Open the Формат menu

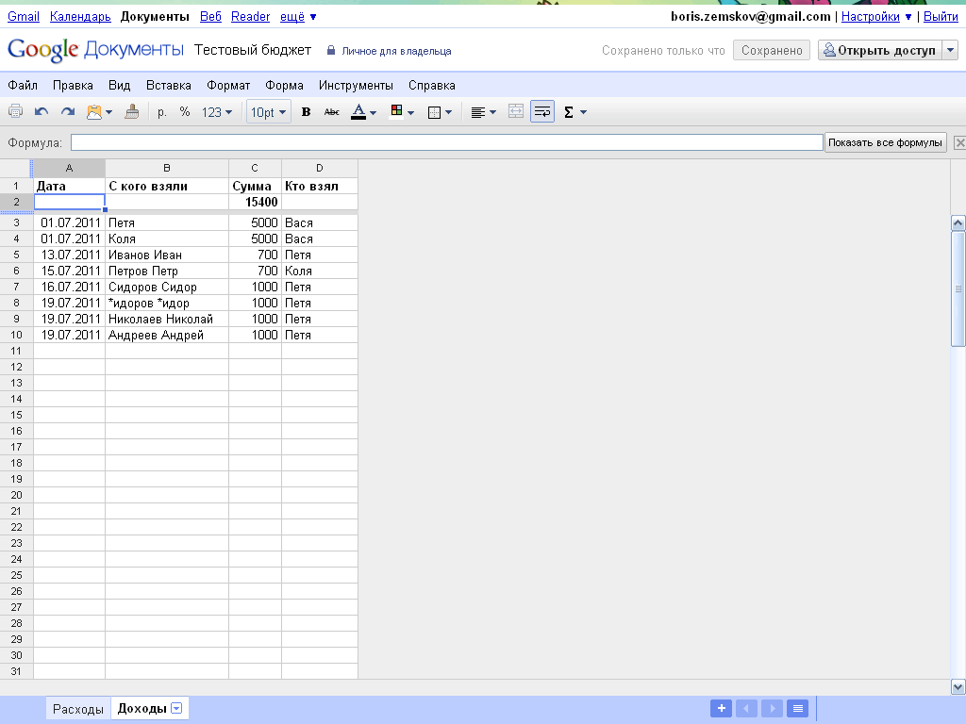click(x=228, y=85)
